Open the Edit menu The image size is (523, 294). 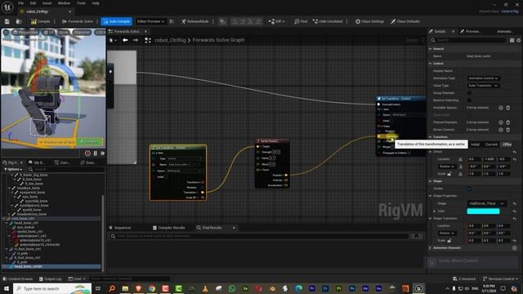[x=33, y=3]
